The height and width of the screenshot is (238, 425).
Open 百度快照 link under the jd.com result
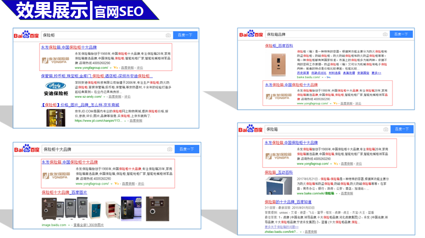click(x=136, y=121)
